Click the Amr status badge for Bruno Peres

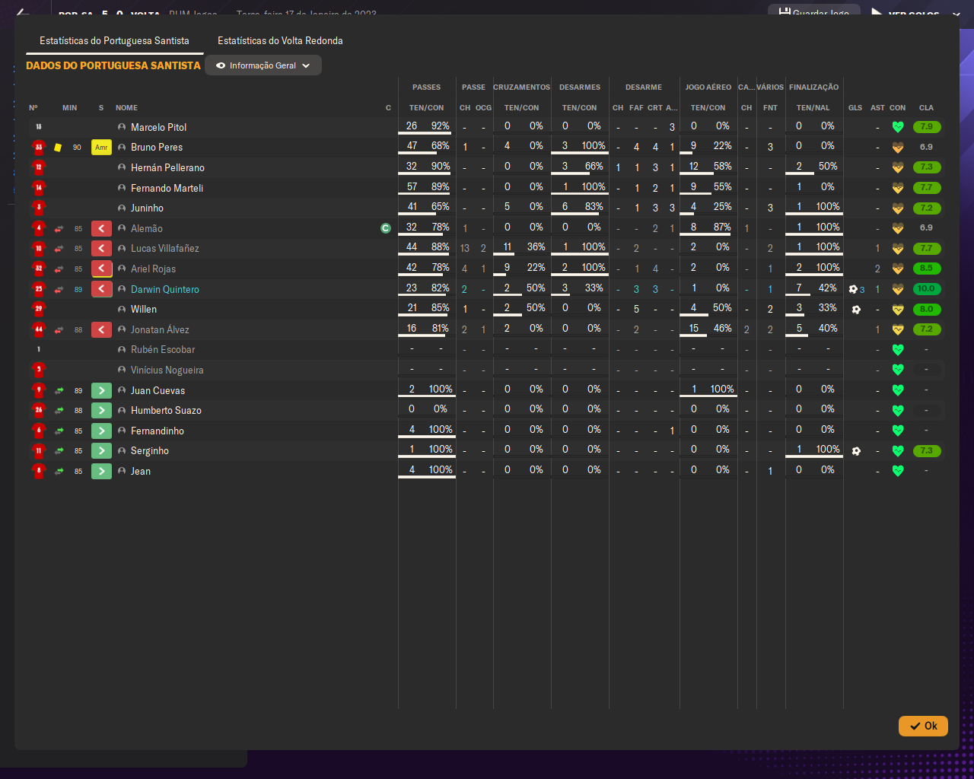pyautogui.click(x=101, y=148)
